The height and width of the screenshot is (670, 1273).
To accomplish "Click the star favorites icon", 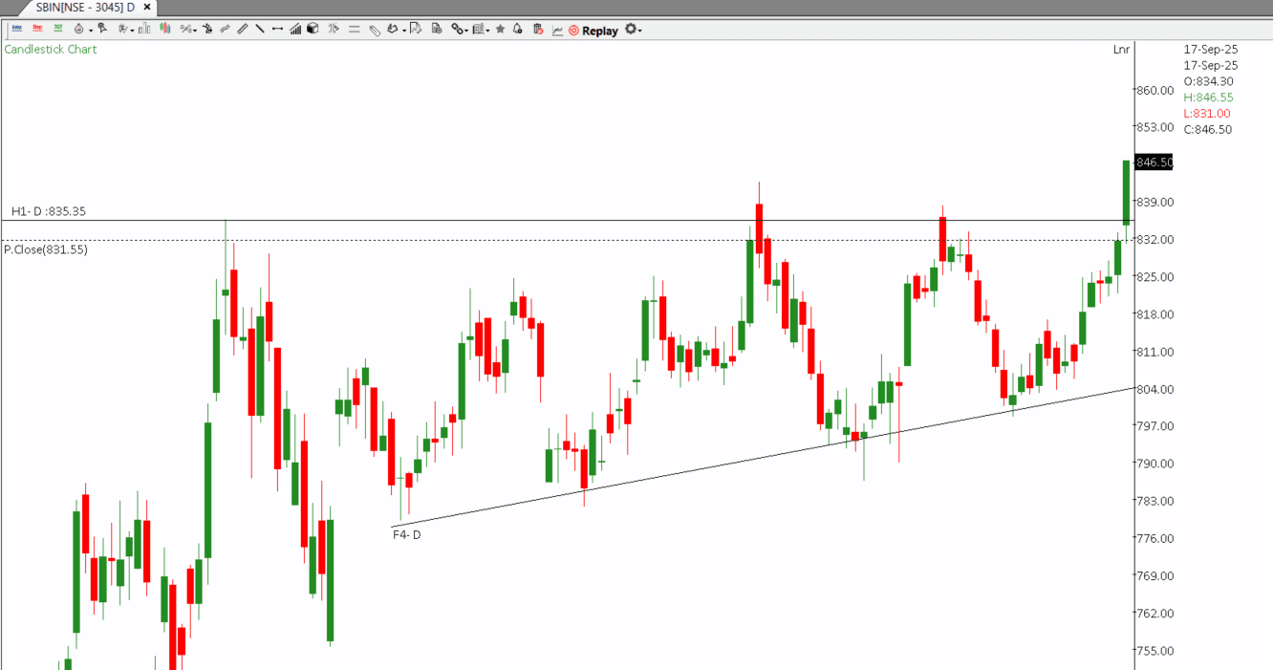I will point(500,29).
